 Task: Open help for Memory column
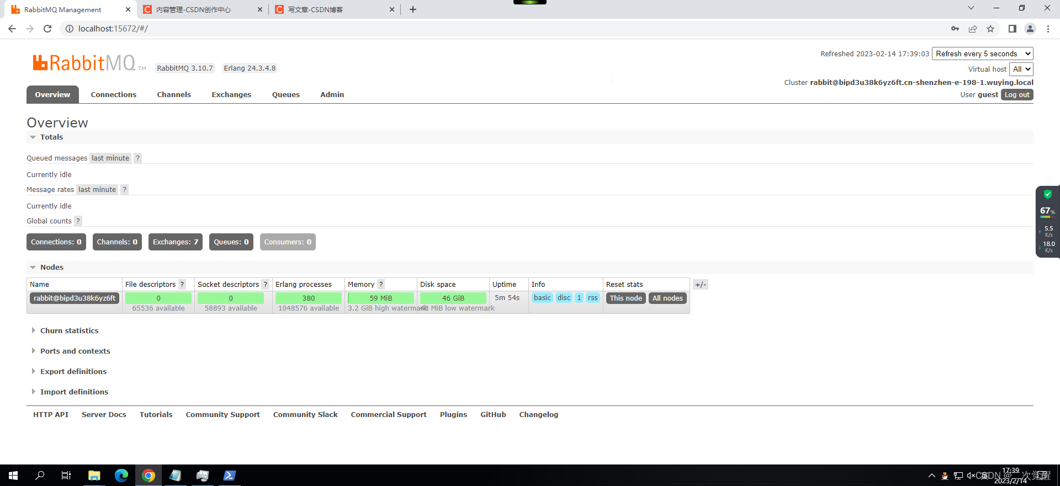coord(381,284)
